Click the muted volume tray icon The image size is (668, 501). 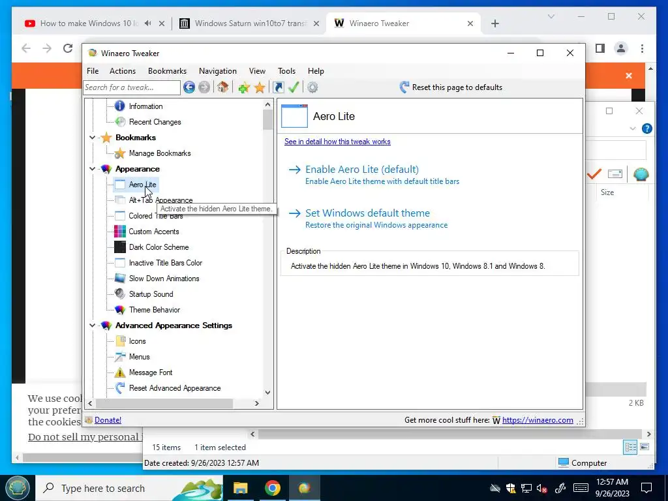pos(542,488)
